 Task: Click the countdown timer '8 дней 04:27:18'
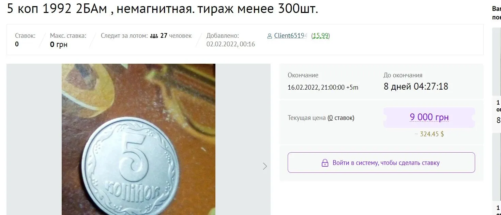click(x=416, y=86)
